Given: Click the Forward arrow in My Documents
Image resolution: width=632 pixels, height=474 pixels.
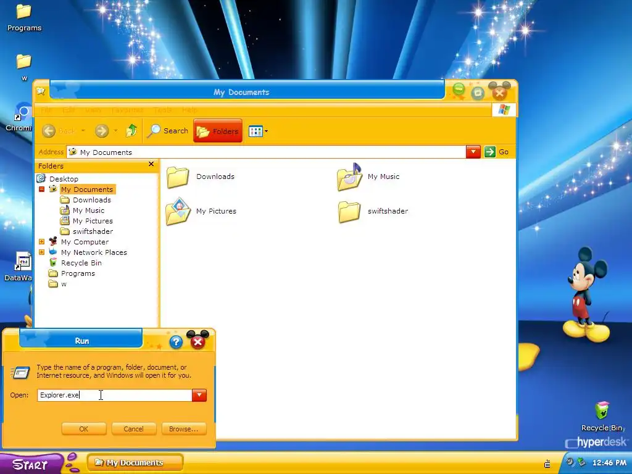Looking at the screenshot, I should coord(102,131).
